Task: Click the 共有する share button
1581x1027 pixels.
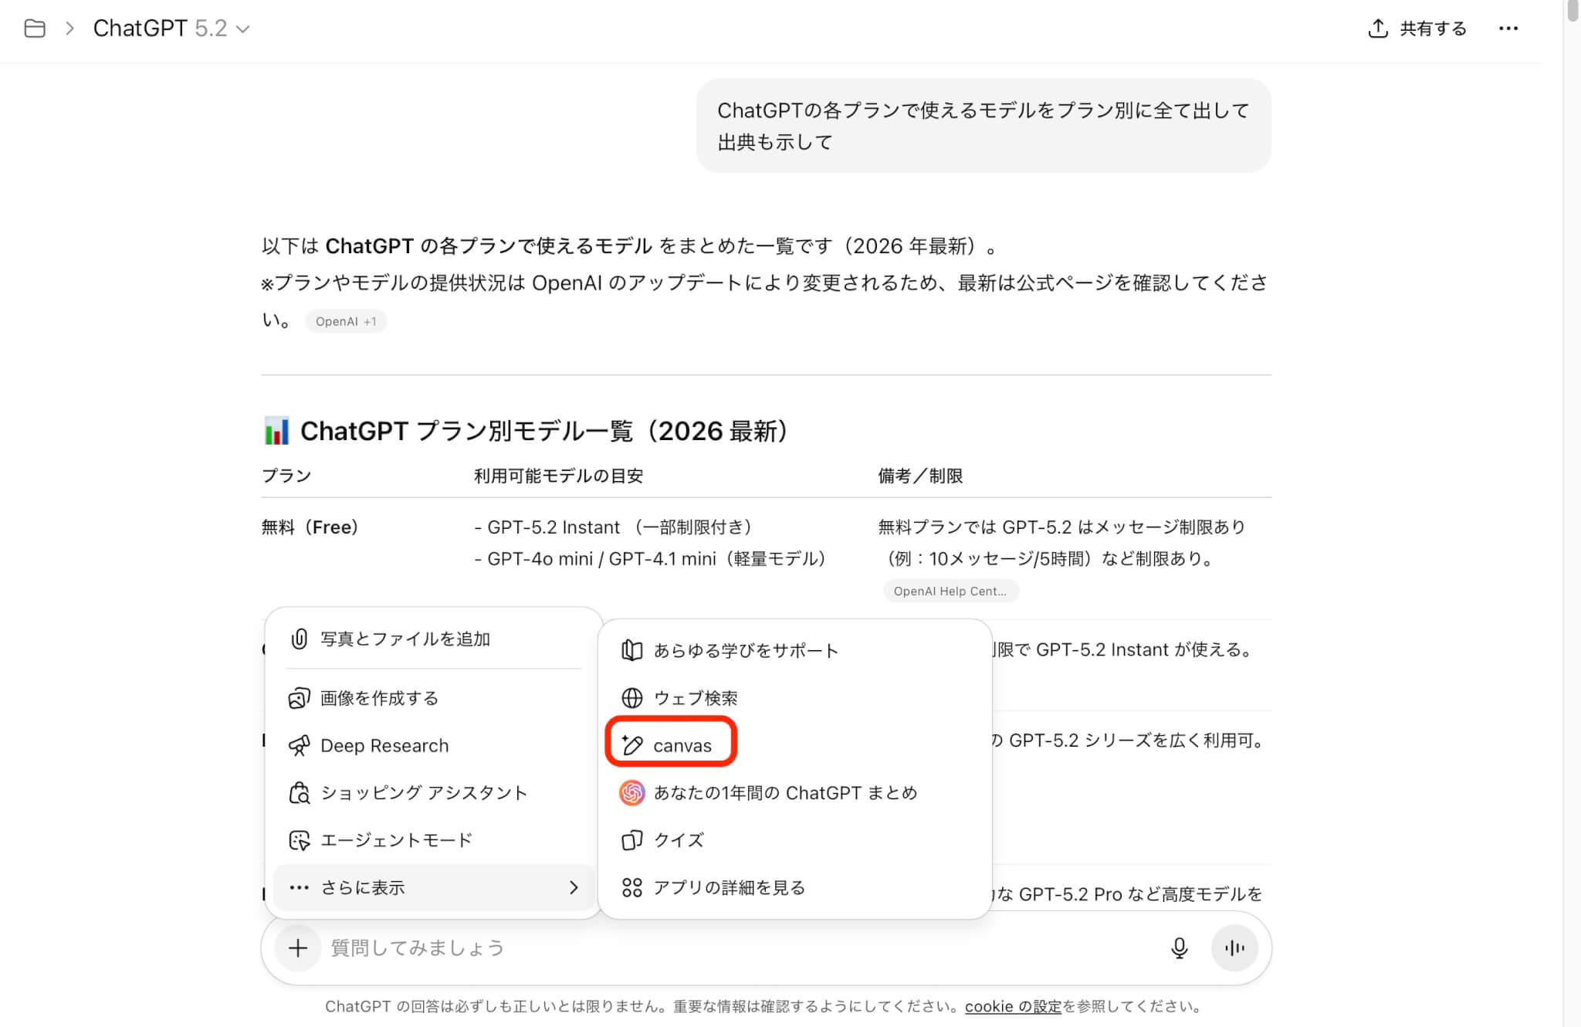Action: (x=1417, y=29)
